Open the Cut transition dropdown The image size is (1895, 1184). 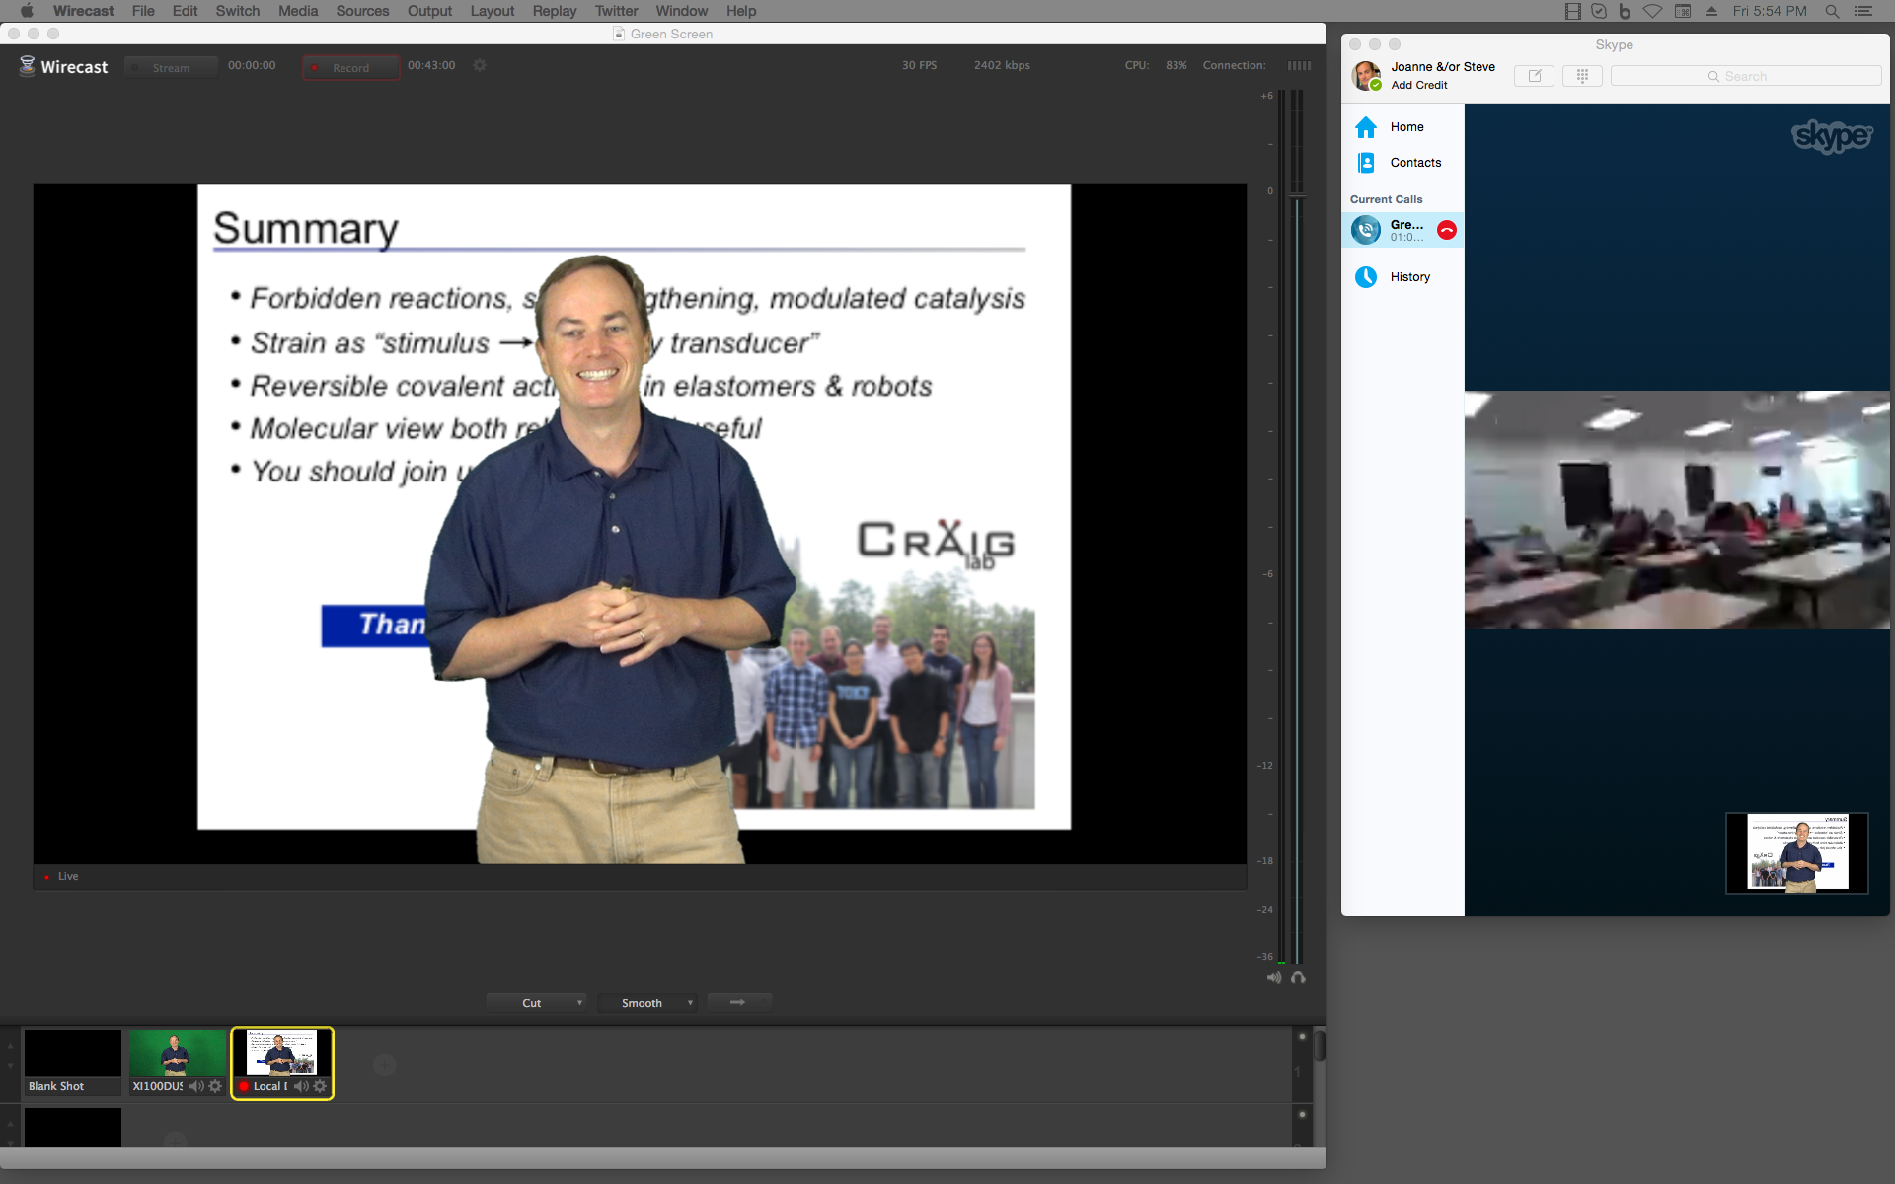click(537, 1003)
